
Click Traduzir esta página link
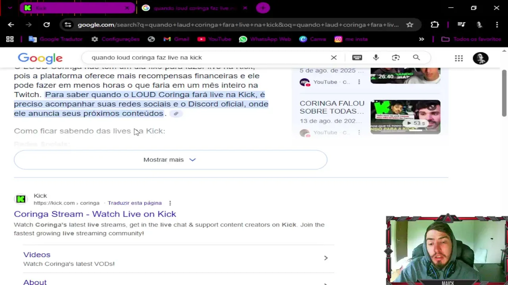[135, 203]
